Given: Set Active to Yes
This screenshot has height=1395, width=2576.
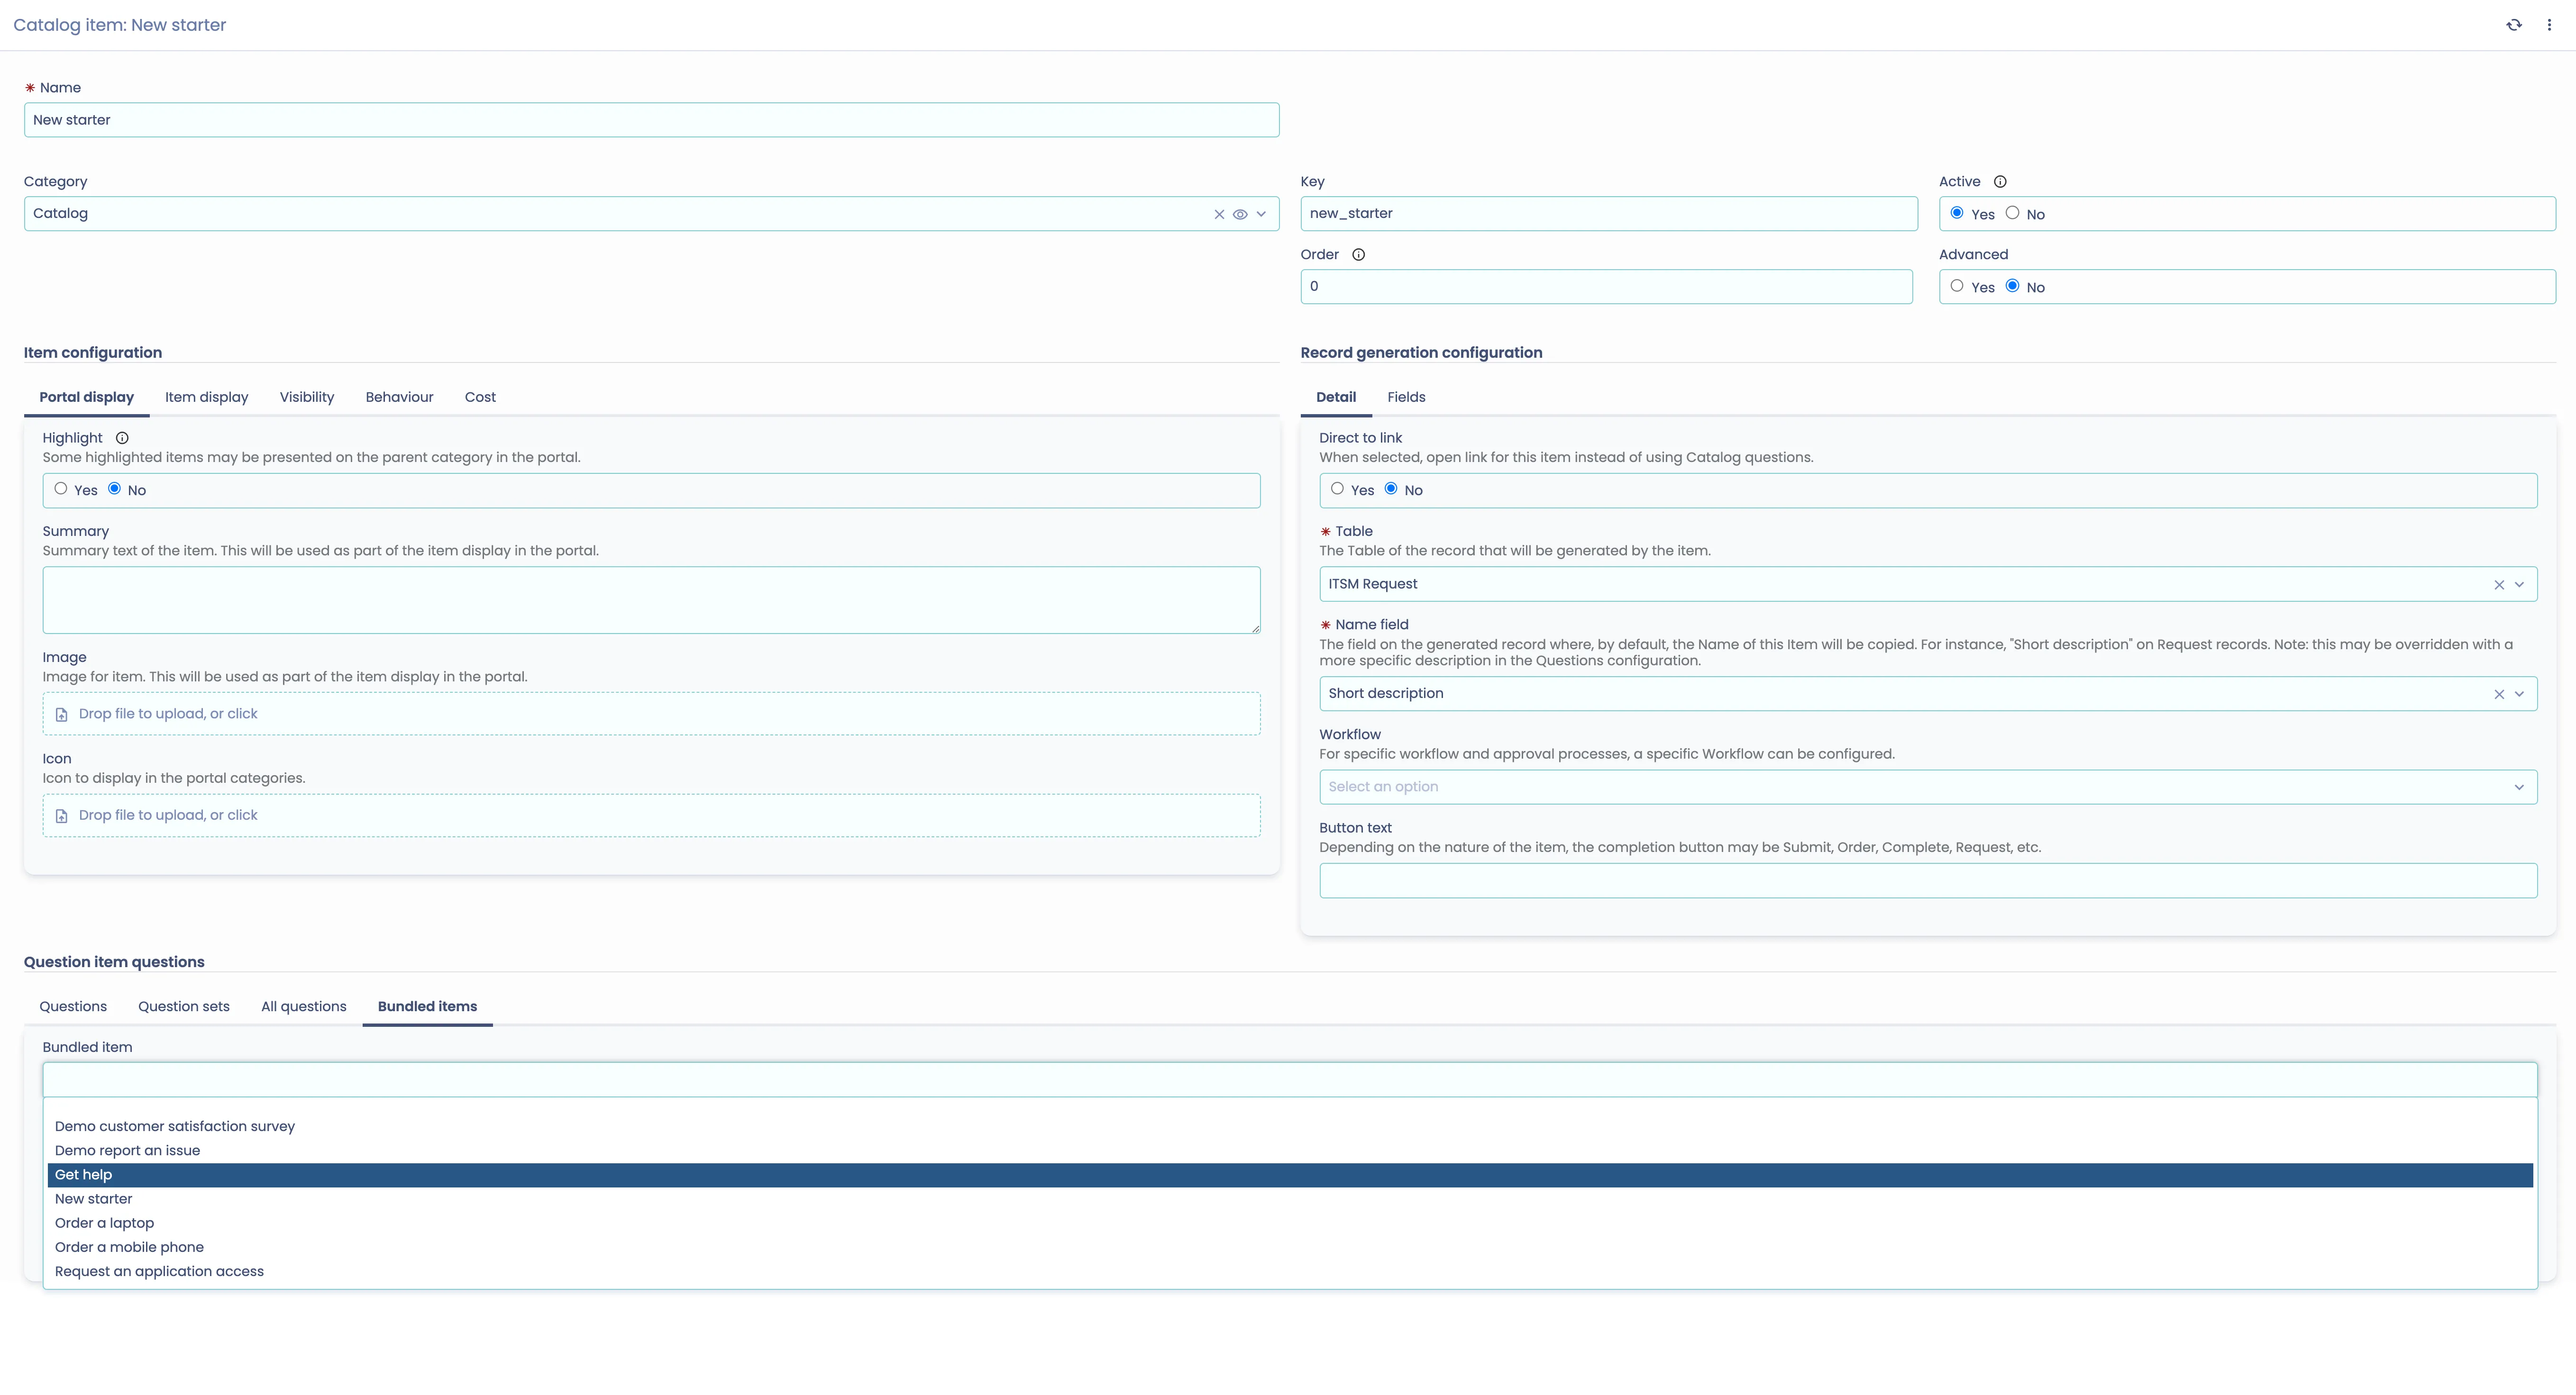Looking at the screenshot, I should [1957, 213].
